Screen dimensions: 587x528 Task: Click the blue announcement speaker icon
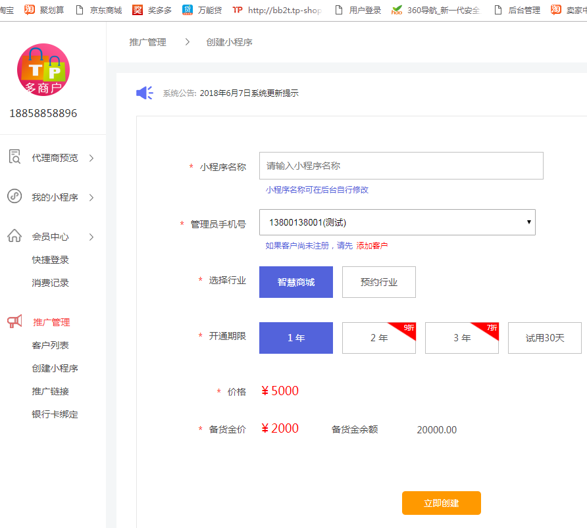(145, 93)
